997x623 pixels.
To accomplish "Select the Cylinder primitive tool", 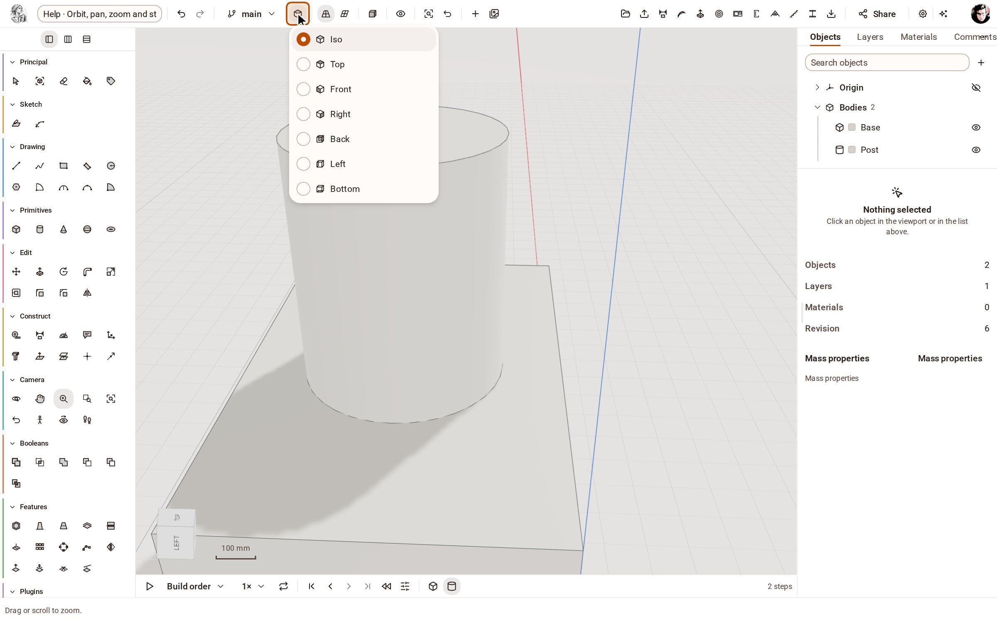I will click(x=40, y=229).
